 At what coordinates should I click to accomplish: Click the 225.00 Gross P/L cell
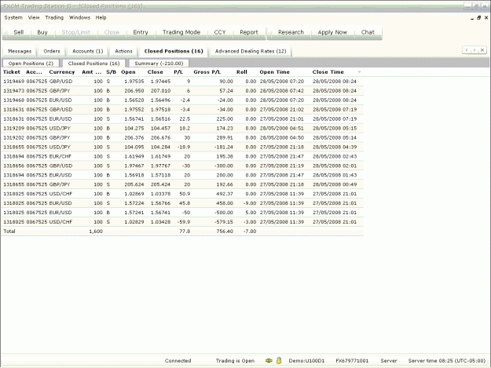[225, 118]
